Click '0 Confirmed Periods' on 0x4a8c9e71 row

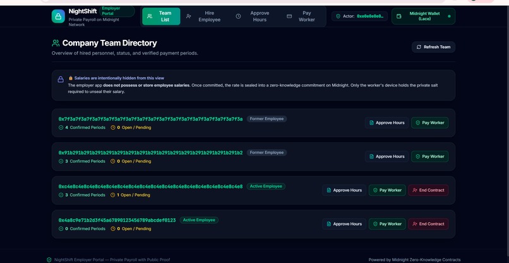click(85, 228)
